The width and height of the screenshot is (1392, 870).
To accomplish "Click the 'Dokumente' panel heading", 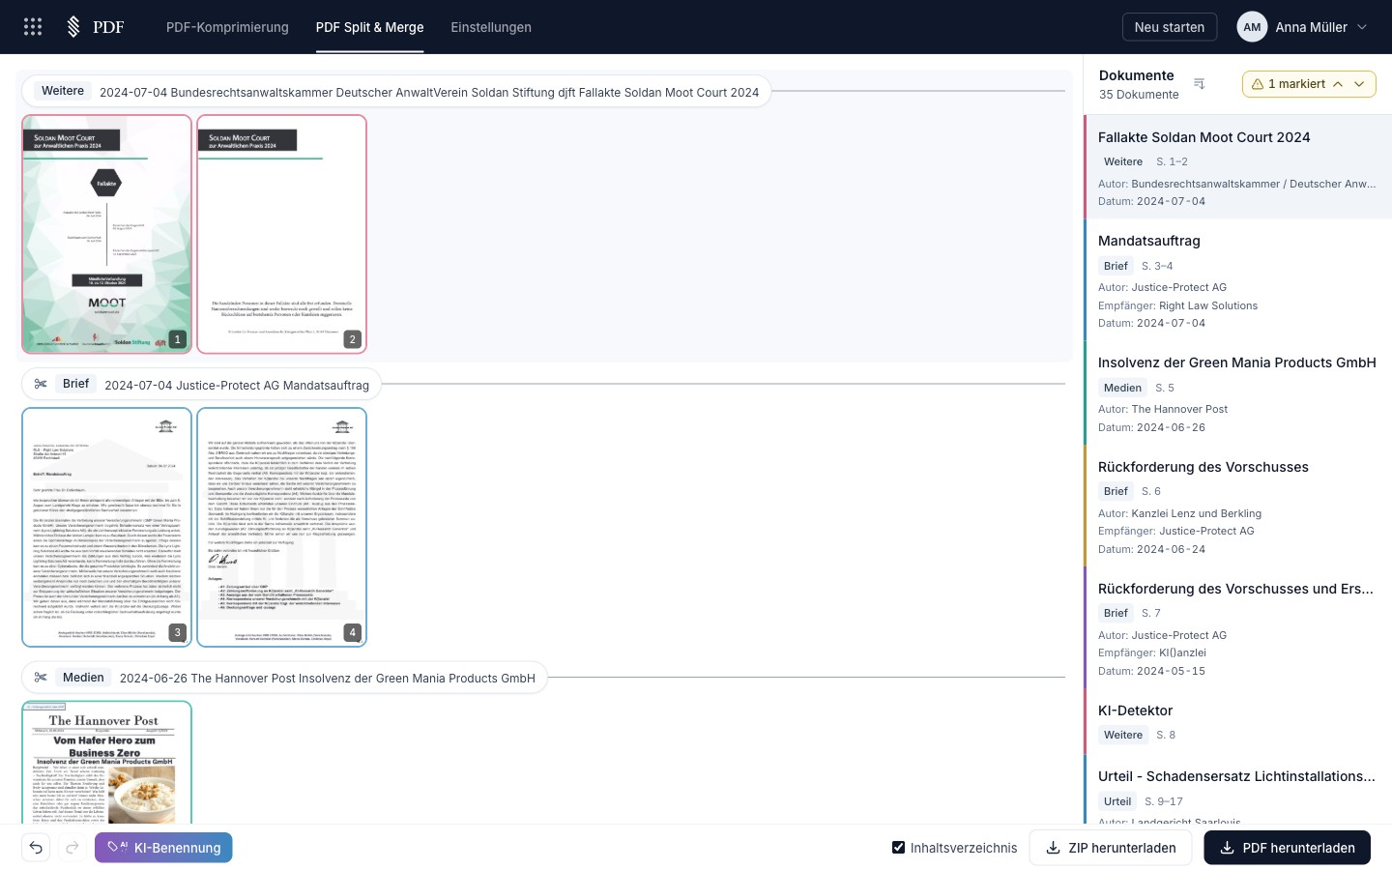I will (1137, 75).
